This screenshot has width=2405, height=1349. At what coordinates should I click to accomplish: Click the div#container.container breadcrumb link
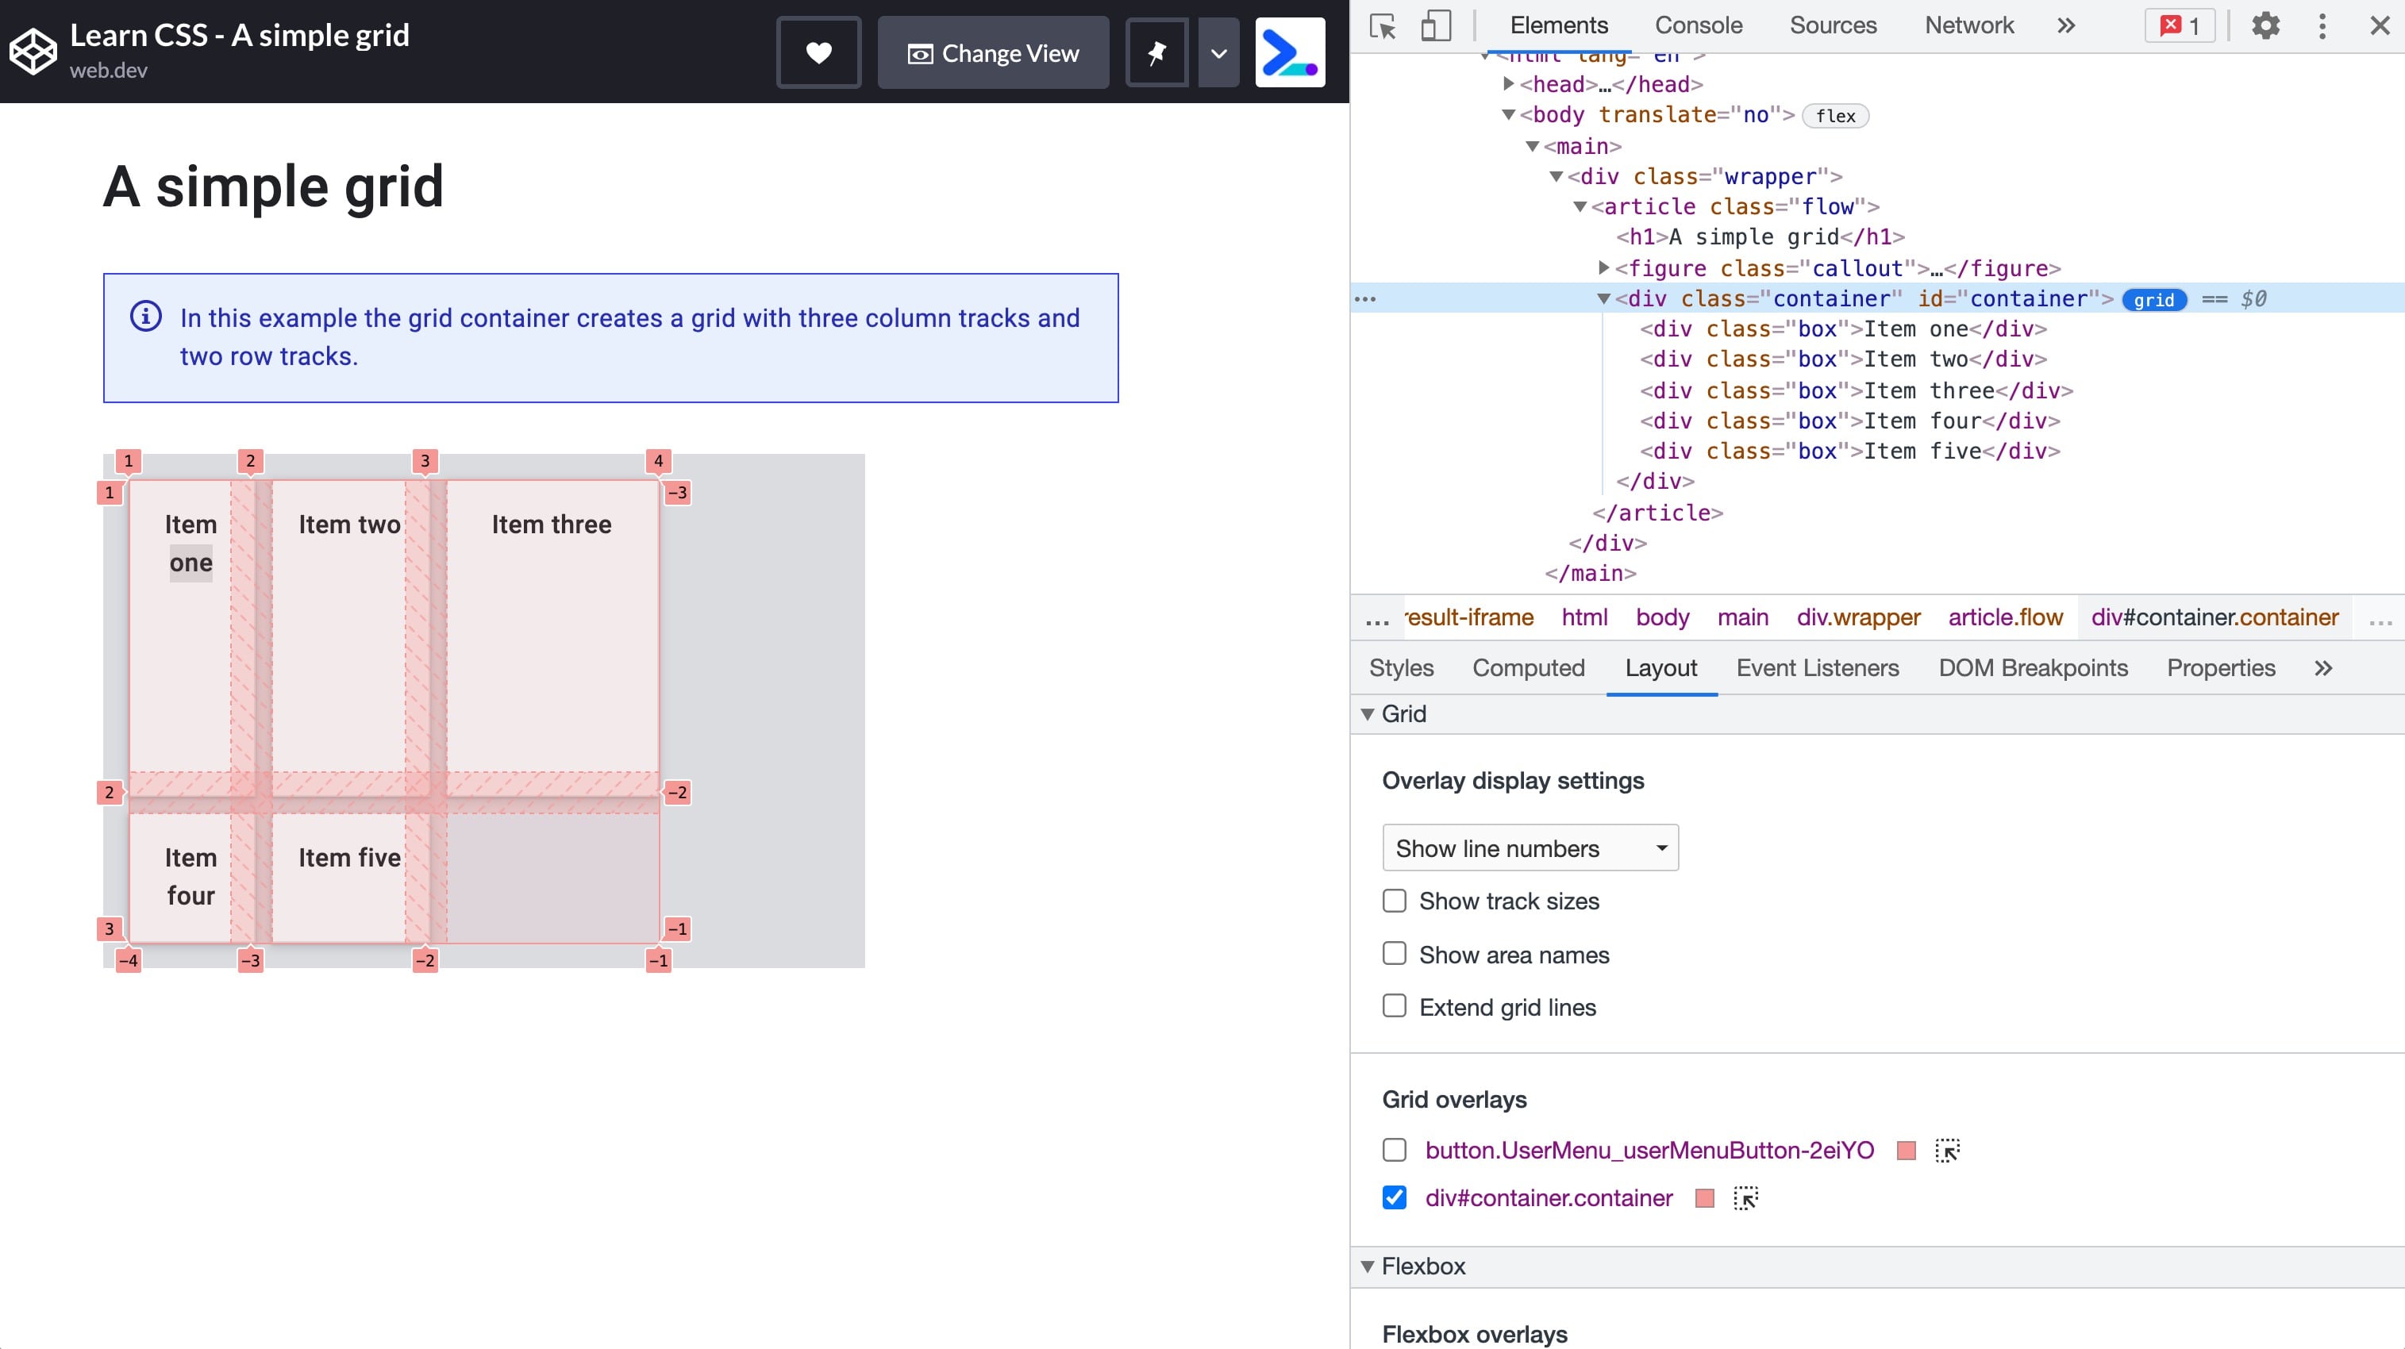point(2215,616)
